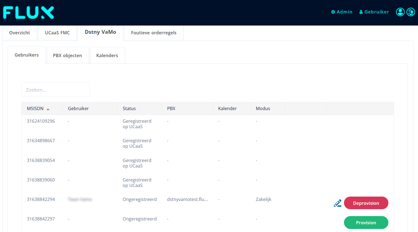
Task: Sort by Kalender column header
Action: coord(232,108)
